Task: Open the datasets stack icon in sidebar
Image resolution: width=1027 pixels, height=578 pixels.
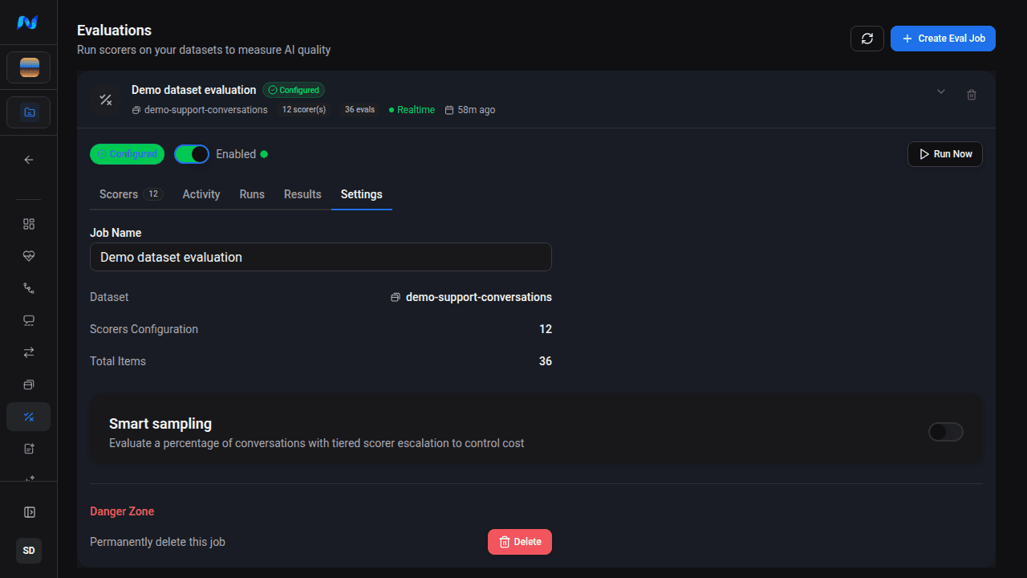Action: (29, 385)
